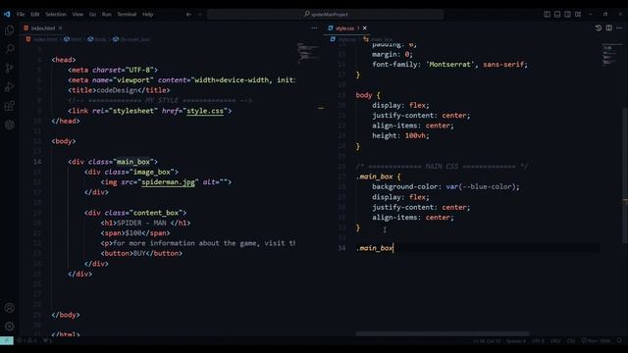Open timeline history icon in style.css group
The image size is (628, 353).
coord(599,28)
